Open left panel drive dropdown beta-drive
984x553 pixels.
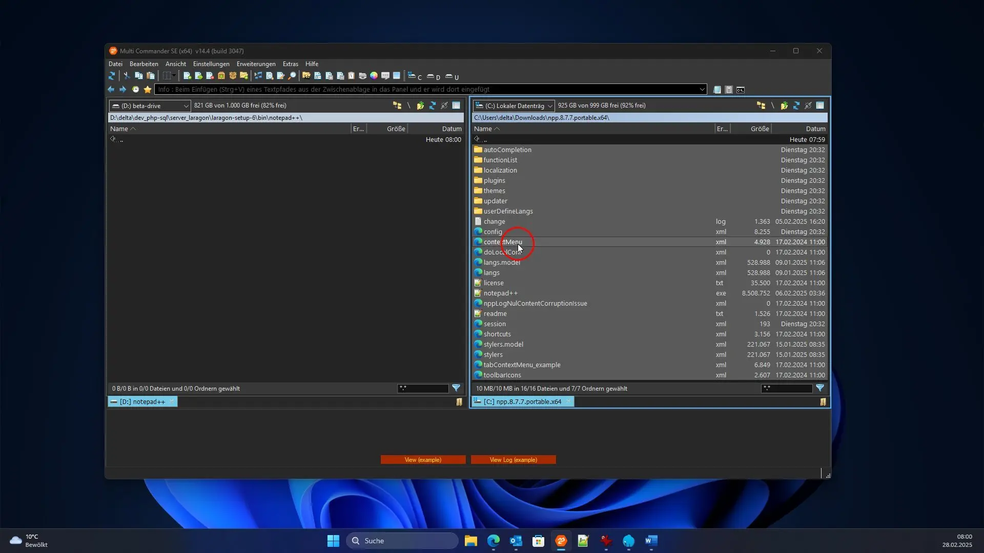[x=150, y=105]
